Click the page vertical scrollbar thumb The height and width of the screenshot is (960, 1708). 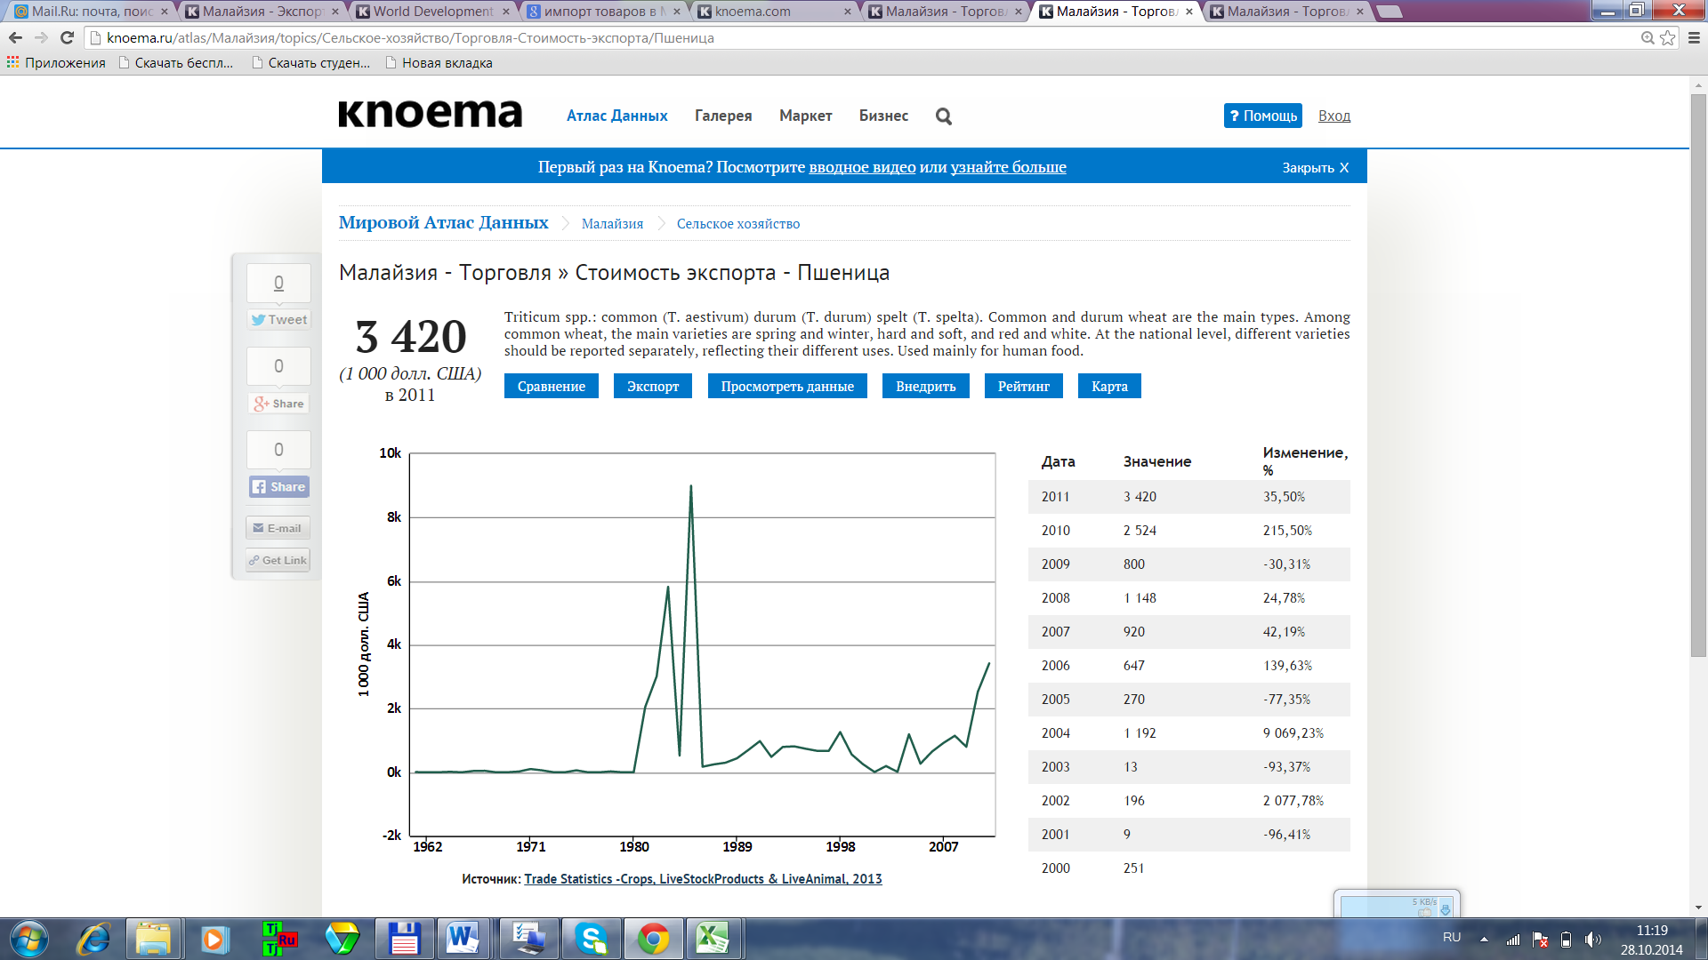(x=1698, y=373)
